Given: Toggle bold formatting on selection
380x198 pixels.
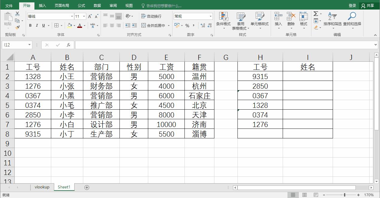Looking at the screenshot, I should 30,25.
